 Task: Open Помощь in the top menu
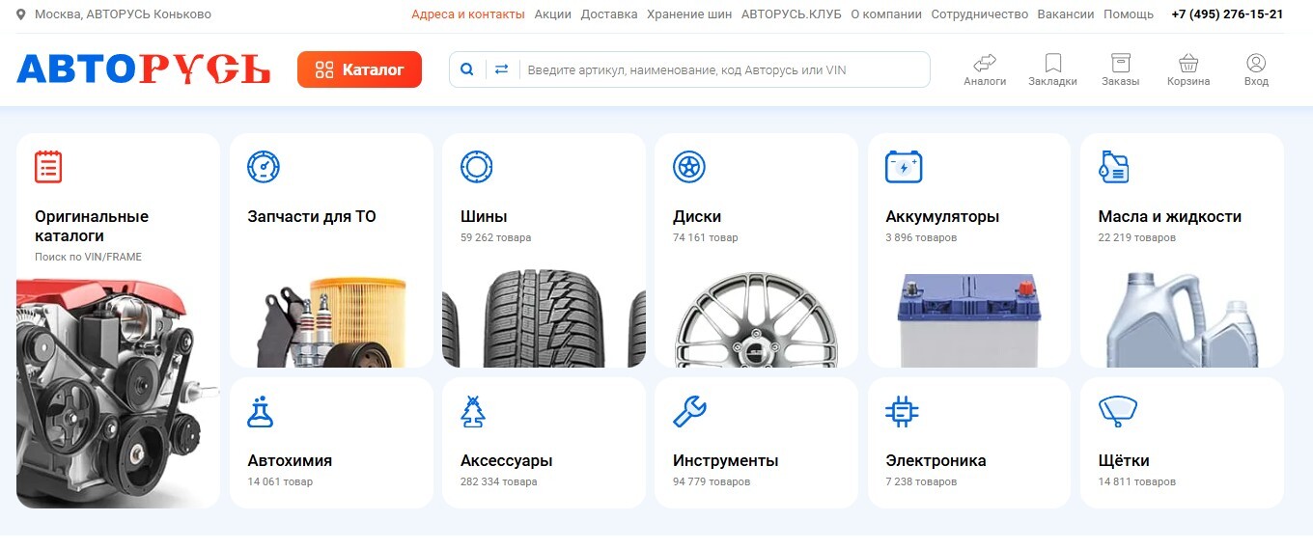(x=1129, y=14)
